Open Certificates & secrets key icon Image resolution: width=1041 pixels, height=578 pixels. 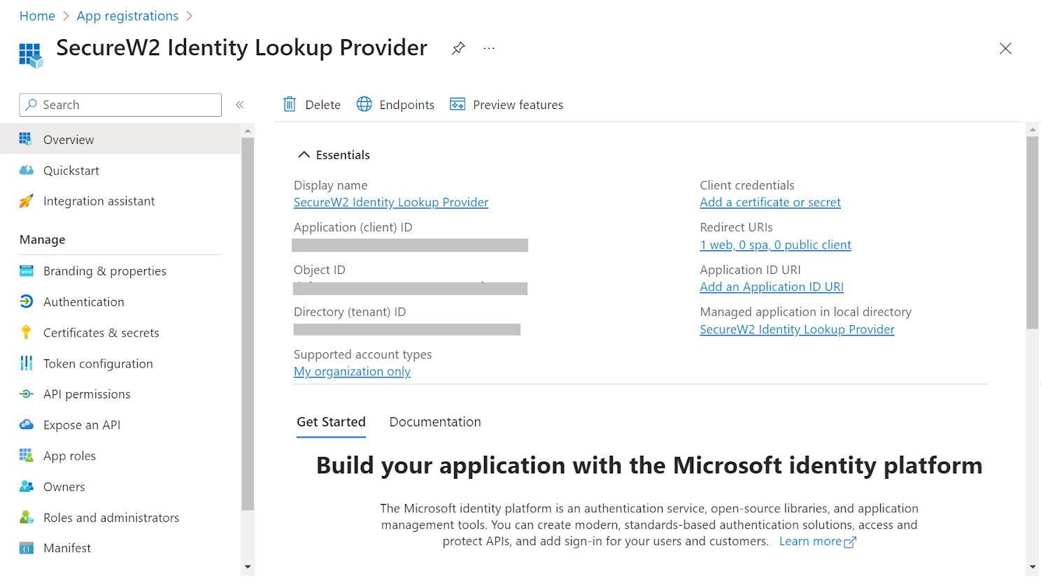pos(27,333)
